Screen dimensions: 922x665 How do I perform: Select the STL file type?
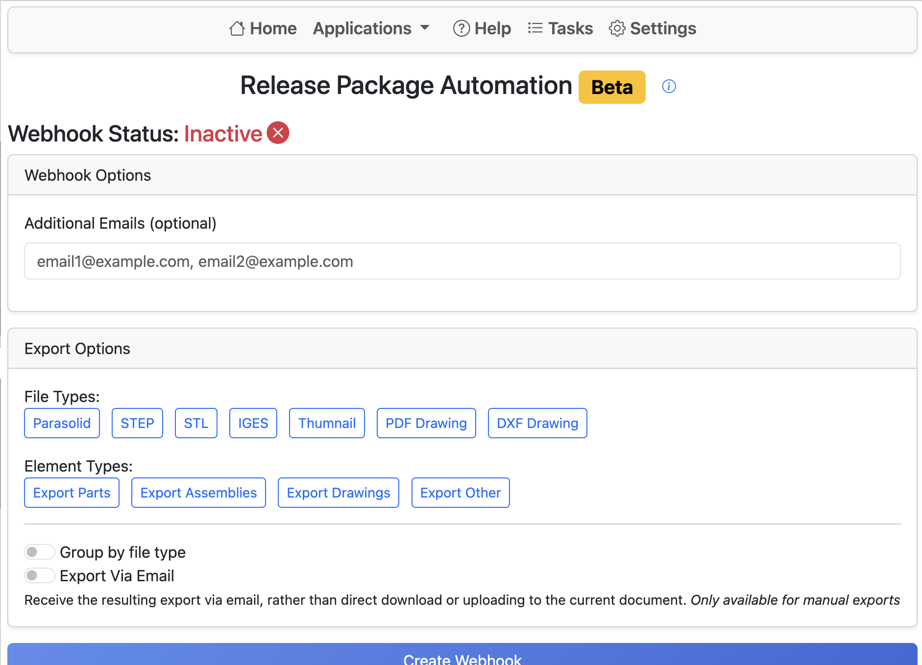[196, 423]
